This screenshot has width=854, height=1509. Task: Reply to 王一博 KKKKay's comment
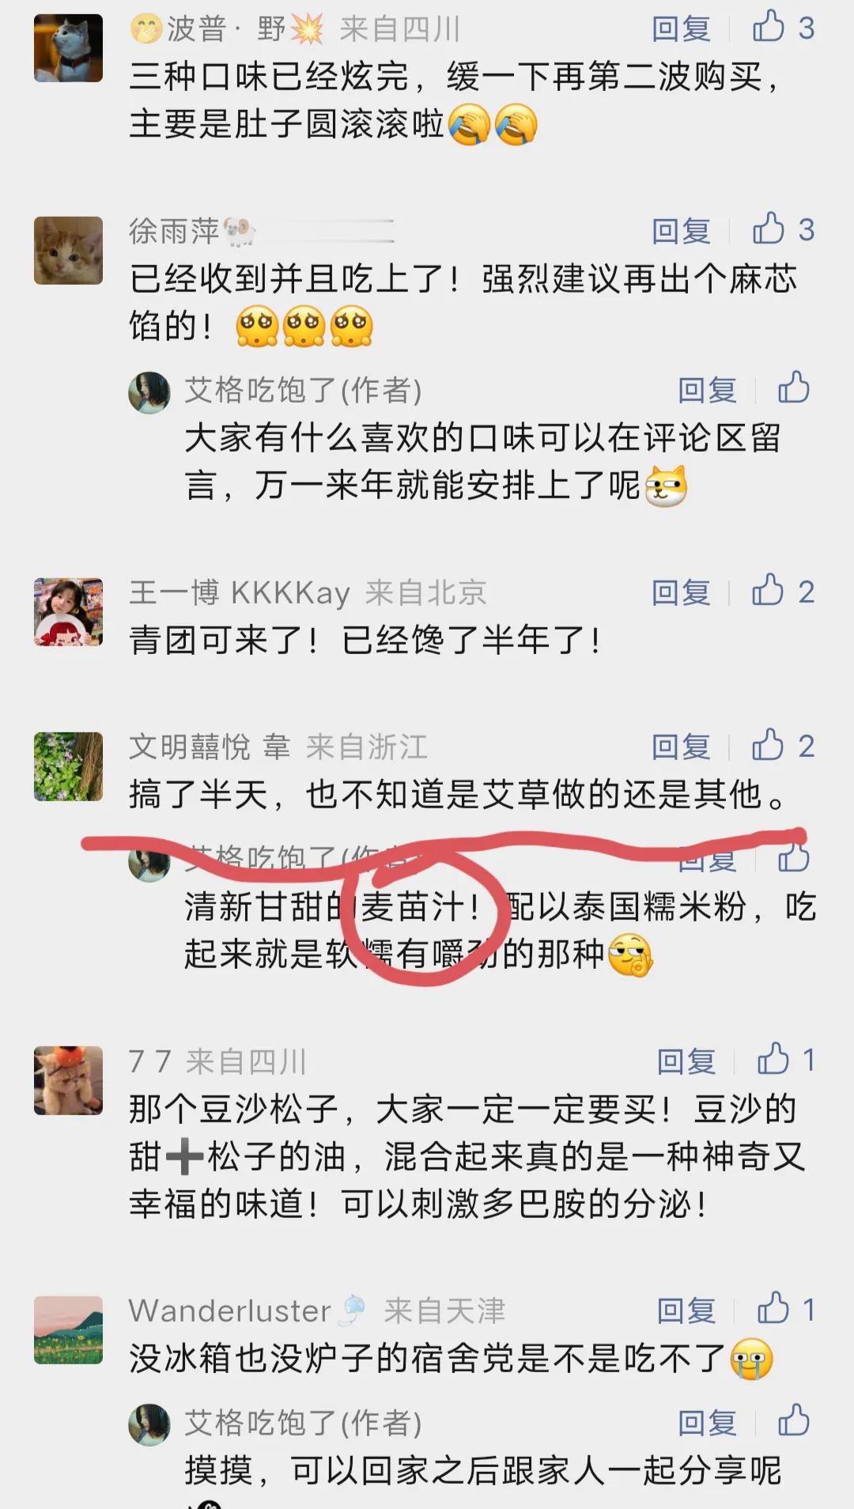(x=681, y=592)
